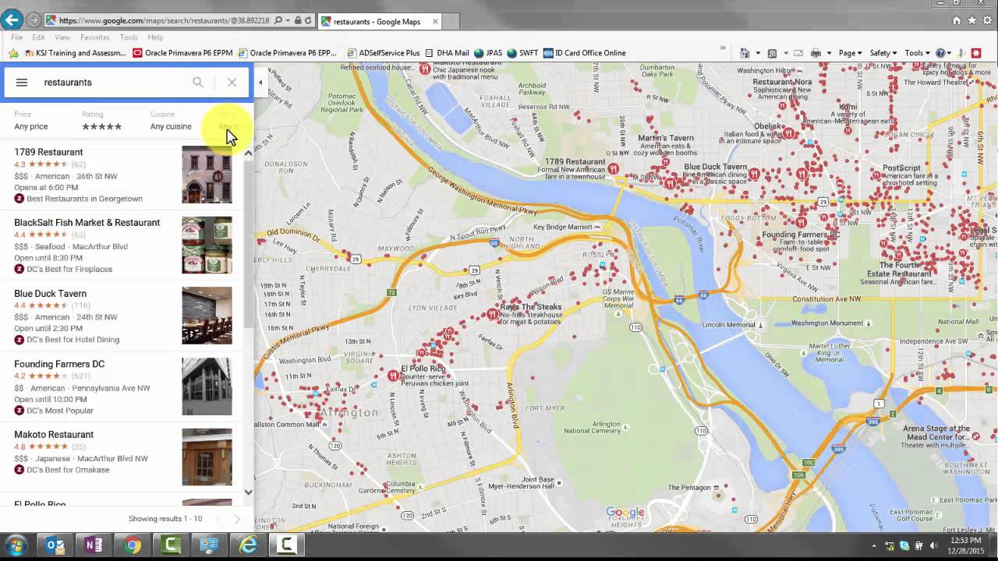Close the restaurants - Google Maps tab
The width and height of the screenshot is (998, 561).
(435, 22)
